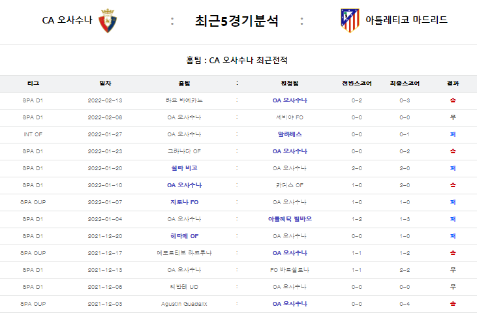Click the 아틀레티코 마드리드 team name heading
Image resolution: width=477 pixels, height=313 pixels.
[x=406, y=20]
